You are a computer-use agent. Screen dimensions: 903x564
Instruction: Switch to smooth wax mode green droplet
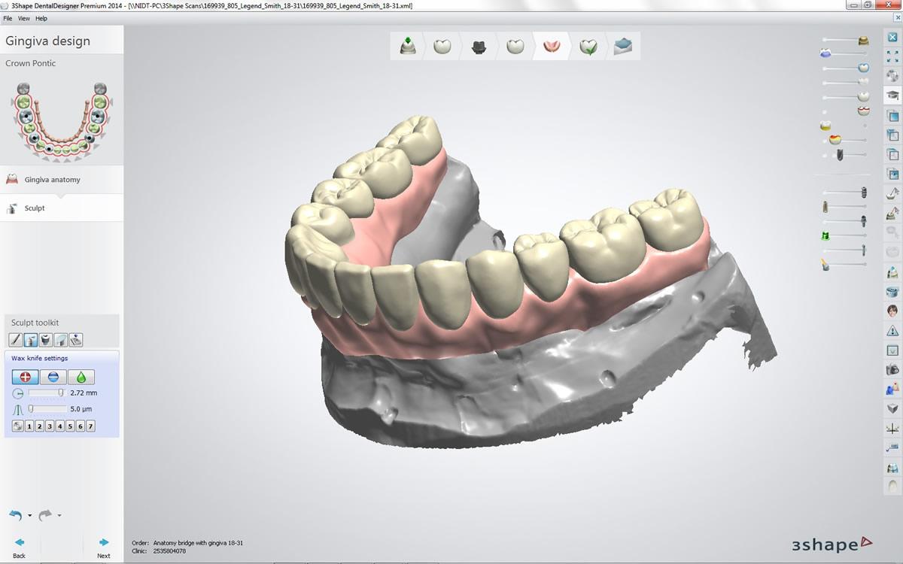point(80,377)
